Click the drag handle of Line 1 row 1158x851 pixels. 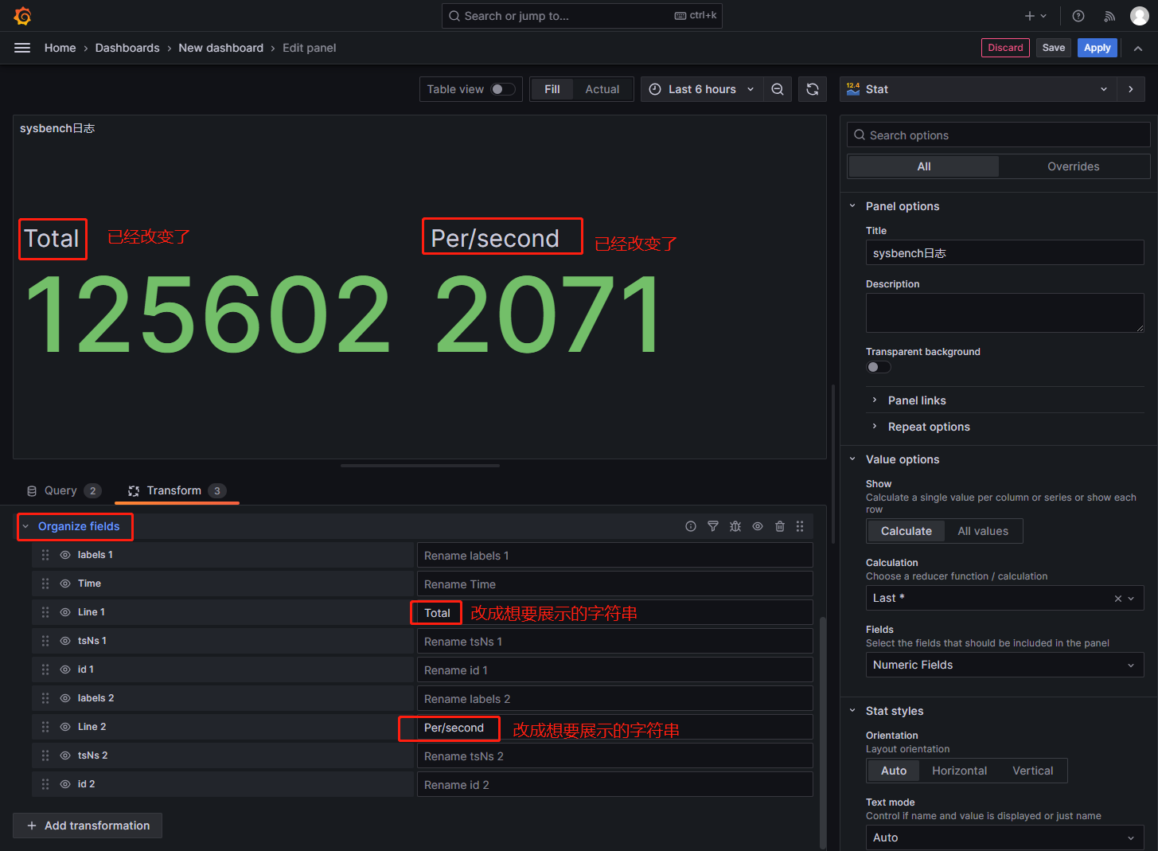click(x=45, y=612)
